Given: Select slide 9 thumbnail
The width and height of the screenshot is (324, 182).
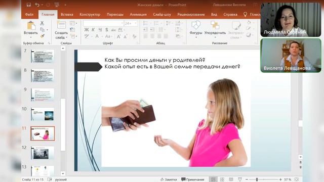Looking at the screenshot, I should 43,95.
